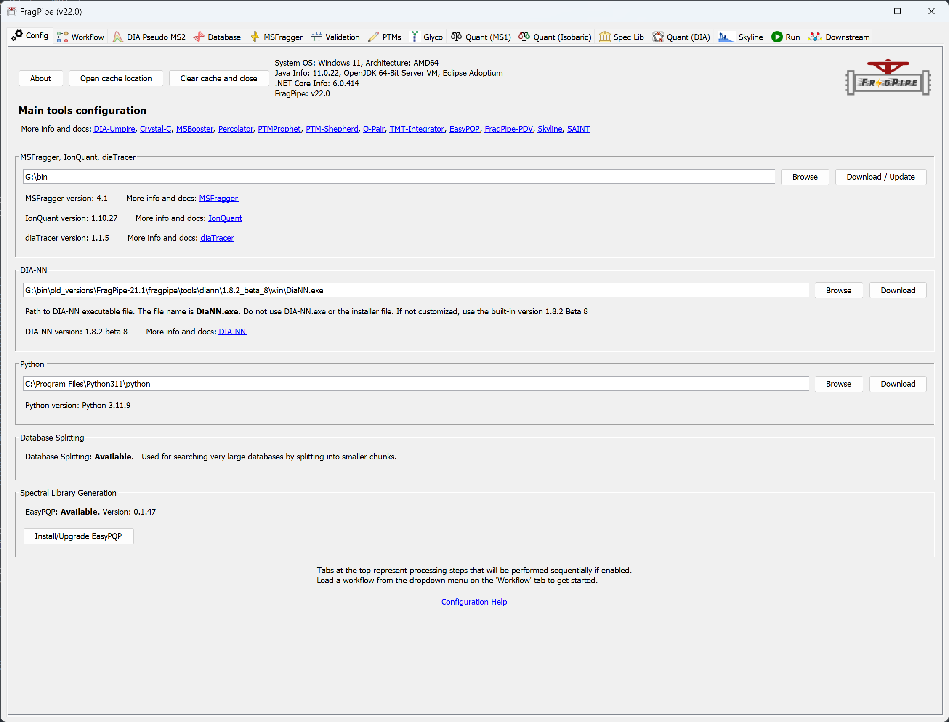This screenshot has width=949, height=722.
Task: Click Install/Upgrade EasyPQP button
Action: [x=78, y=536]
